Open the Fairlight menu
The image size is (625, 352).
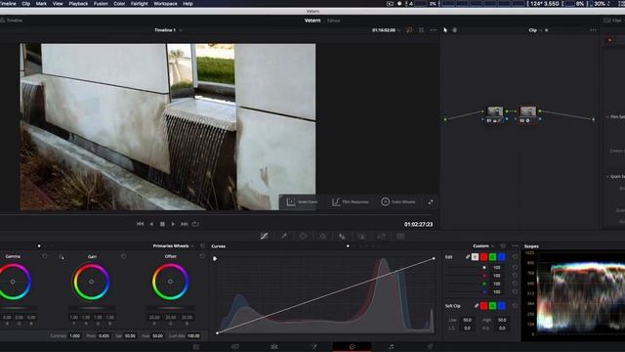pos(139,4)
